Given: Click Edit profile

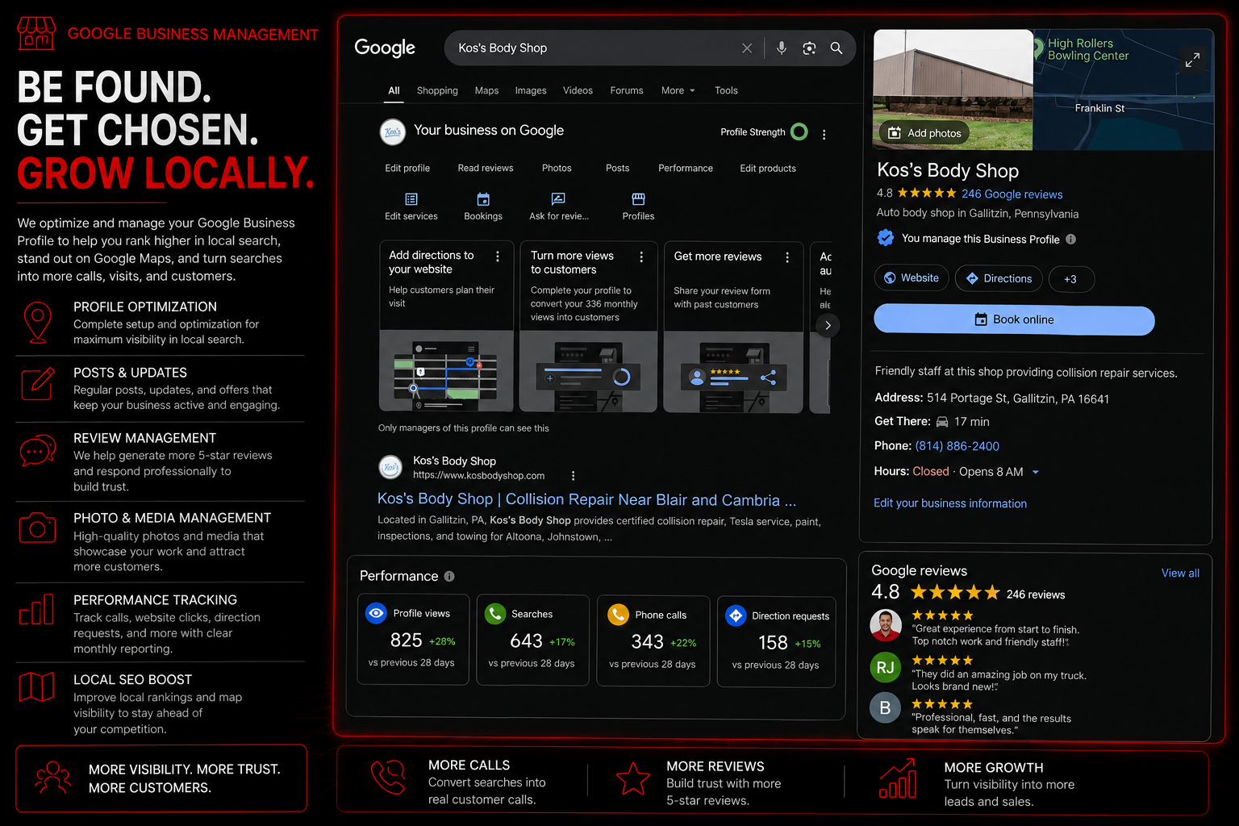Looking at the screenshot, I should coord(407,169).
